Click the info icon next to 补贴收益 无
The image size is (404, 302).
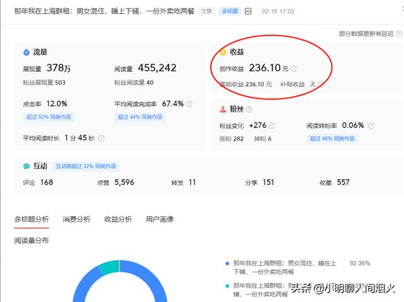click(x=321, y=84)
